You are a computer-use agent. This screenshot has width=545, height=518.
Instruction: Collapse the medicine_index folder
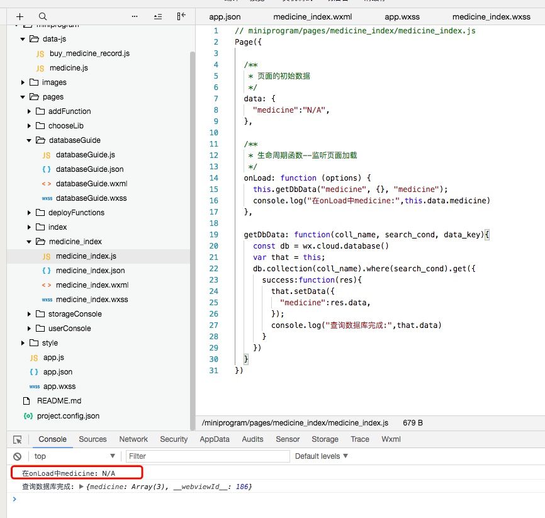29,242
